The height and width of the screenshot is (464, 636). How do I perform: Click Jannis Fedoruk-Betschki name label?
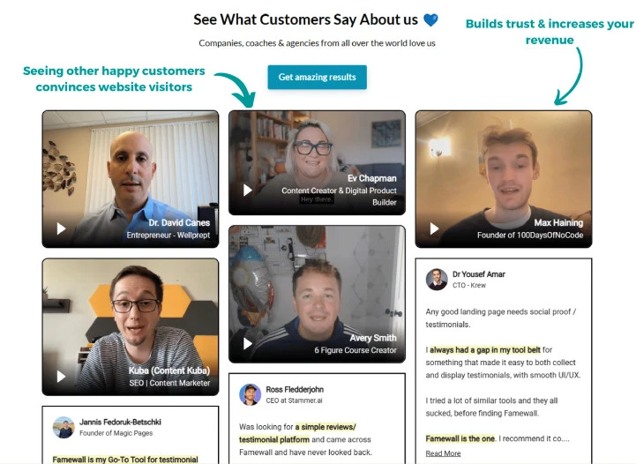(x=120, y=422)
